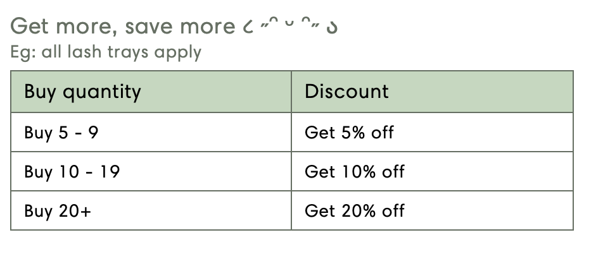Click the kaomoji emoticon beside the heading
Screen dimensions: 603x254
pos(289,28)
